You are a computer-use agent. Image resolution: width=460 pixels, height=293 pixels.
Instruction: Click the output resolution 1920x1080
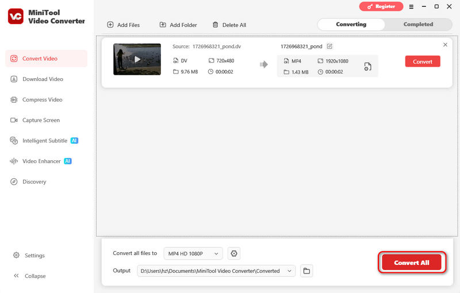pyautogui.click(x=337, y=61)
